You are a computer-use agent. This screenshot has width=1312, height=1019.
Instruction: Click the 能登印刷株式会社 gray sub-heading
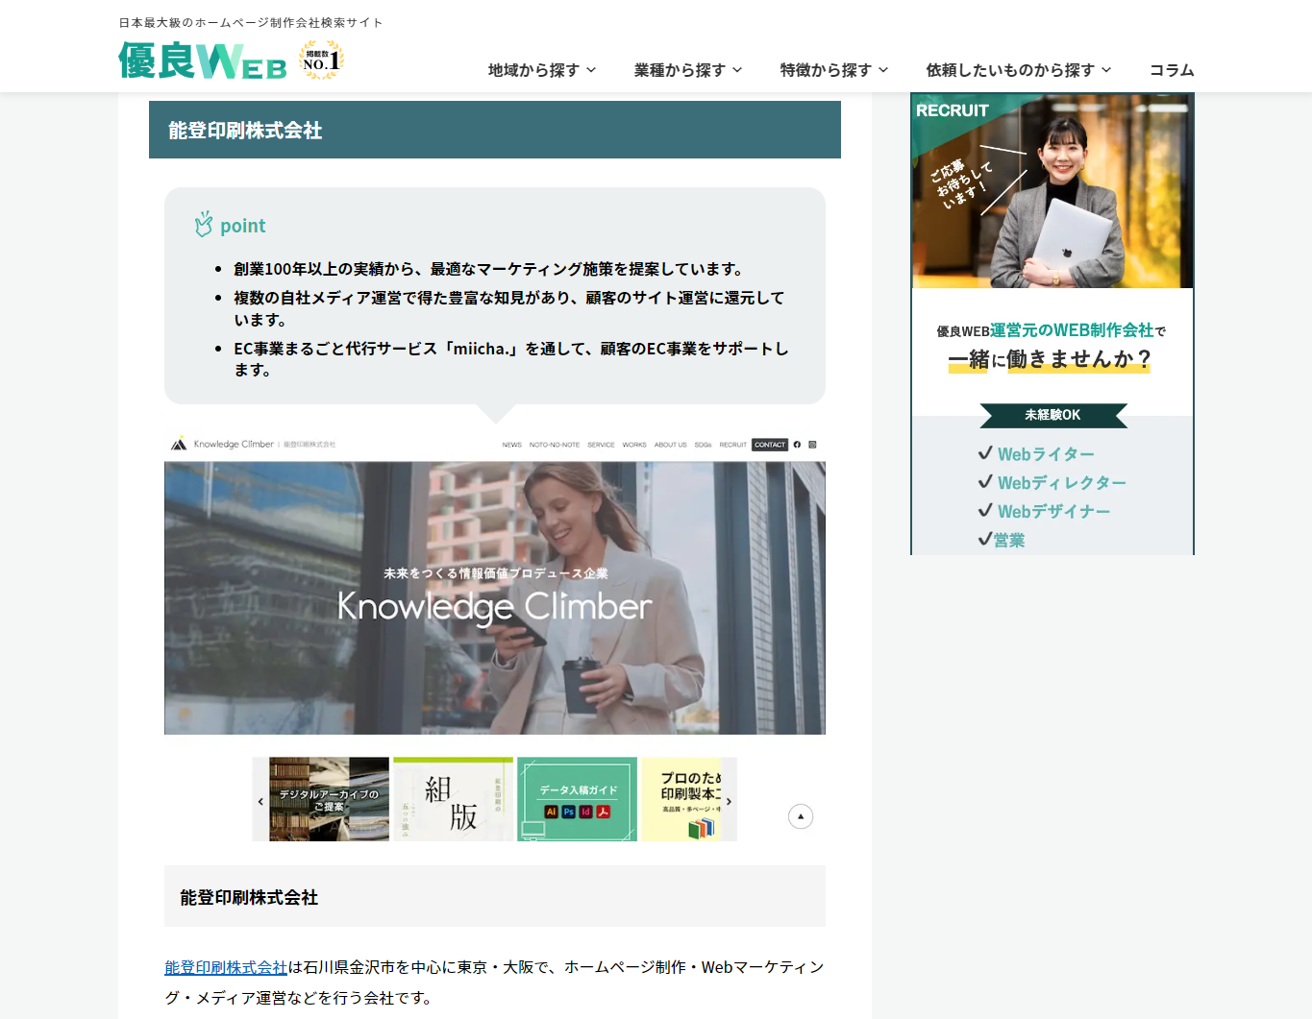tap(495, 896)
